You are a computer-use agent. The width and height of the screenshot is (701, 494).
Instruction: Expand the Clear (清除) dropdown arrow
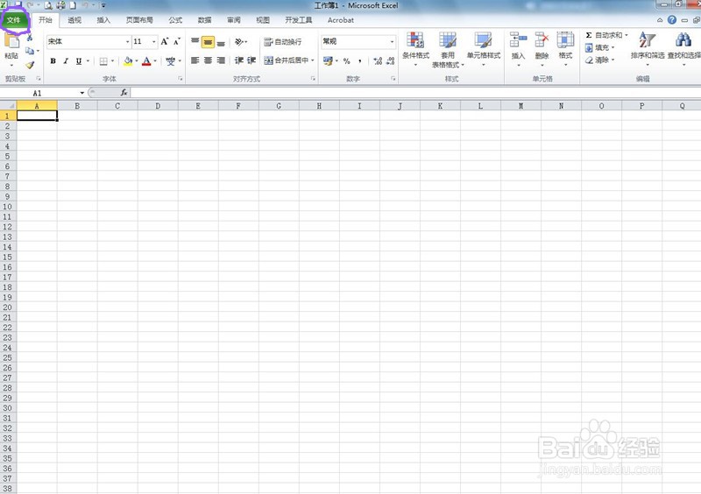click(612, 60)
